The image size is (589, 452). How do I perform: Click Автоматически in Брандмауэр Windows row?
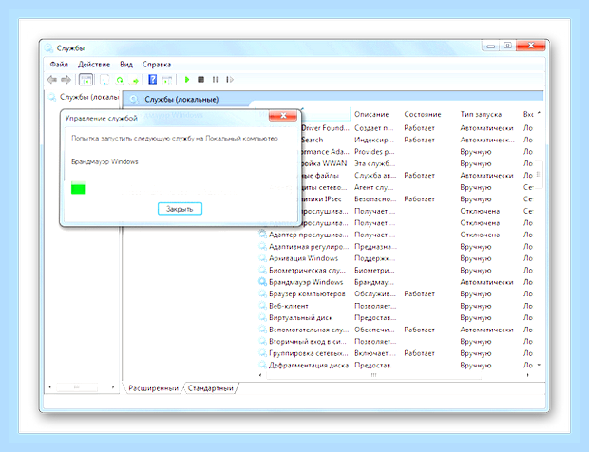[x=486, y=282]
